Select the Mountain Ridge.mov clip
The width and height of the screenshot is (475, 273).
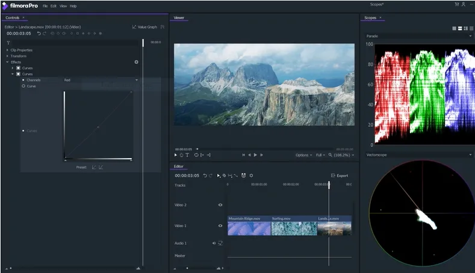(249, 225)
